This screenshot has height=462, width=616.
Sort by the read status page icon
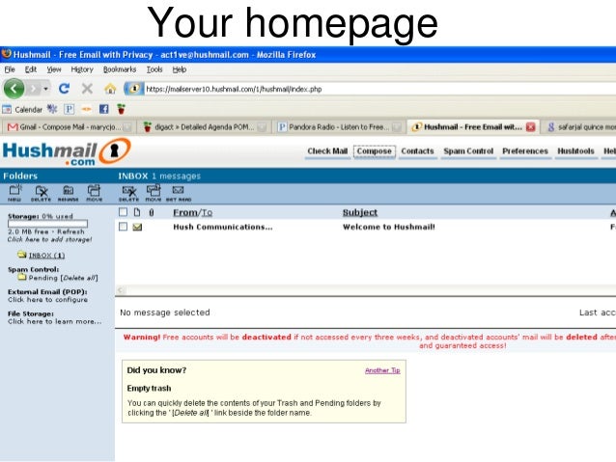tap(137, 212)
